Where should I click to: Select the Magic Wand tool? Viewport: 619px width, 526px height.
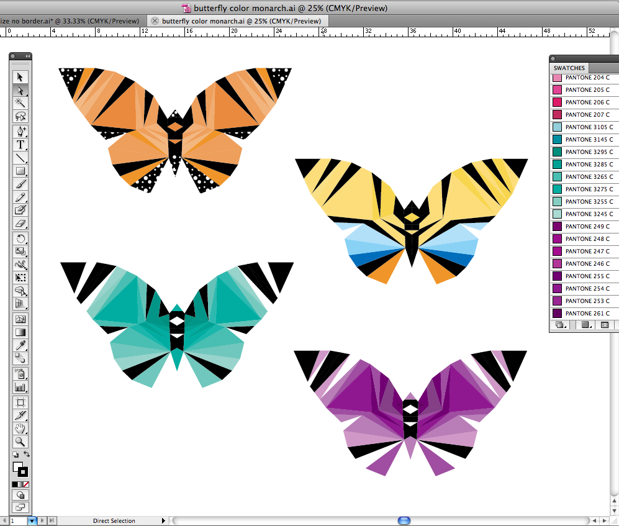[20, 103]
